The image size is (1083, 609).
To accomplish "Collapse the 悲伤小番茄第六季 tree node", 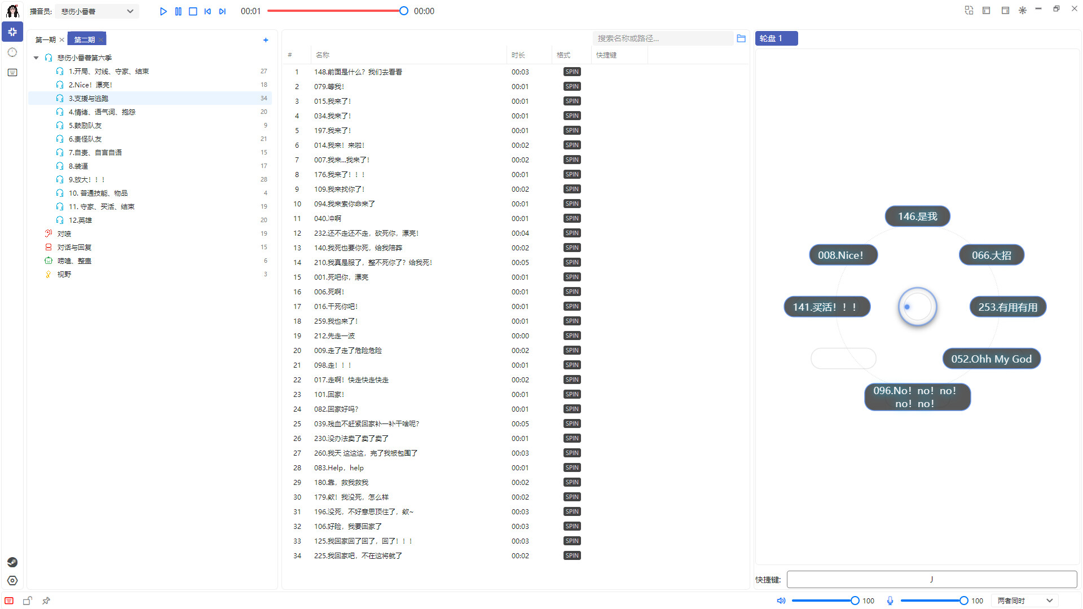I will coord(36,57).
